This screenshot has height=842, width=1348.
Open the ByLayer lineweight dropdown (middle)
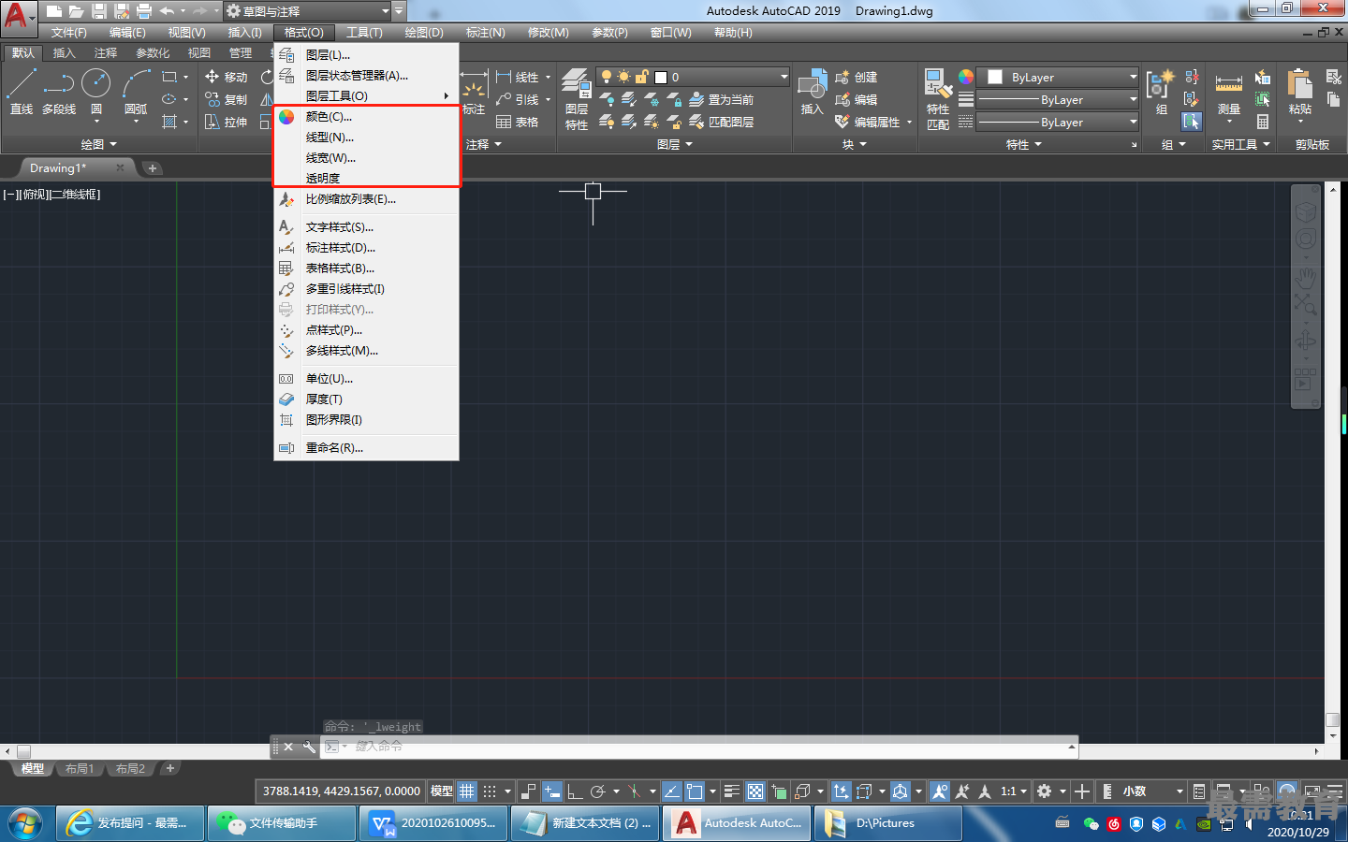[1133, 99]
